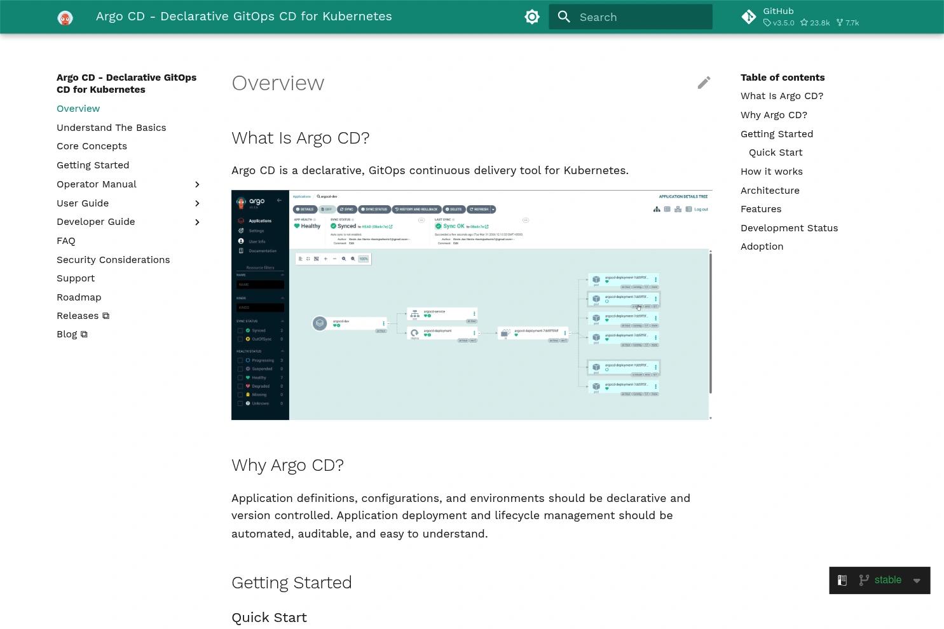Open the GitHub repository link
This screenshot has height=629, width=944.
tap(800, 17)
